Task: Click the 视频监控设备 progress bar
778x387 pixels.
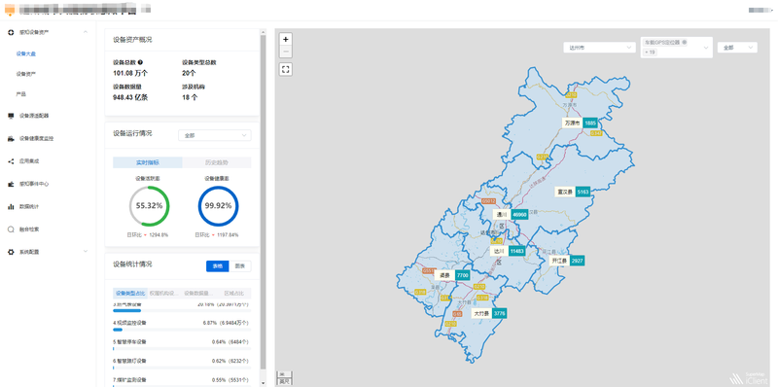Action: pyautogui.click(x=182, y=330)
